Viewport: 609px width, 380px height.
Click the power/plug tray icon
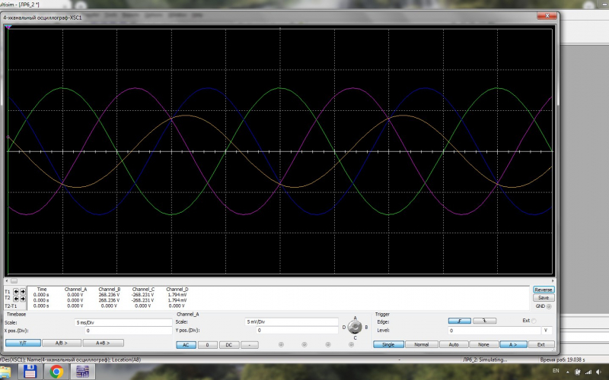tap(578, 372)
